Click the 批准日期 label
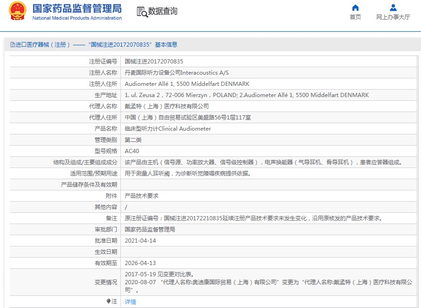 pyautogui.click(x=106, y=241)
